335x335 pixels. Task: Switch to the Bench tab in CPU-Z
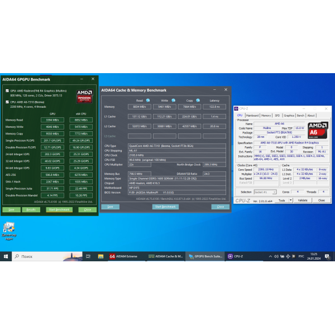300,116
